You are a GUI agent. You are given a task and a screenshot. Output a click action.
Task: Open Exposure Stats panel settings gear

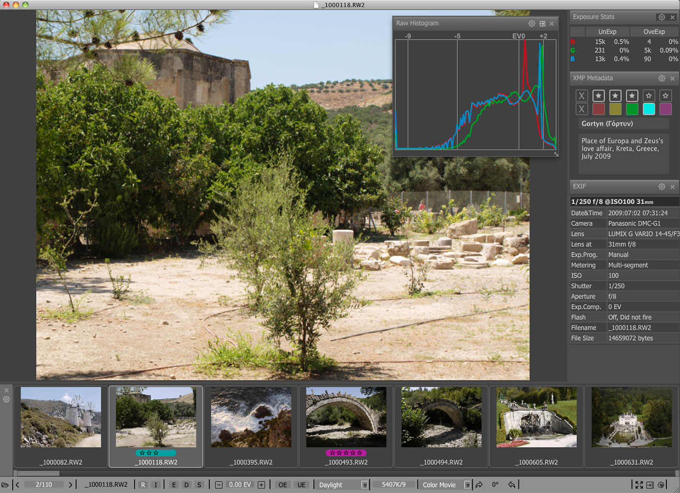[x=662, y=17]
